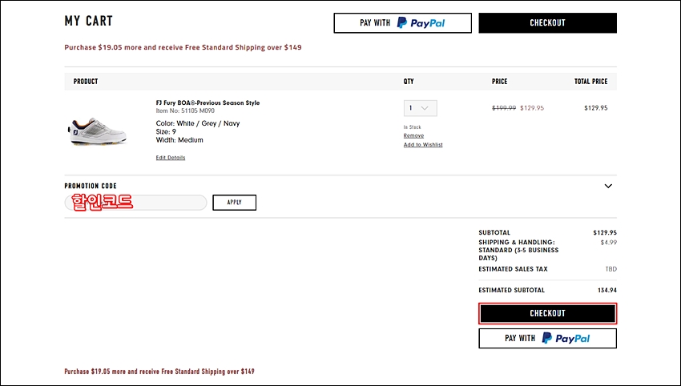681x386 pixels.
Task: Click the FJ Fury golf shoe thumbnail
Action: pyautogui.click(x=98, y=131)
